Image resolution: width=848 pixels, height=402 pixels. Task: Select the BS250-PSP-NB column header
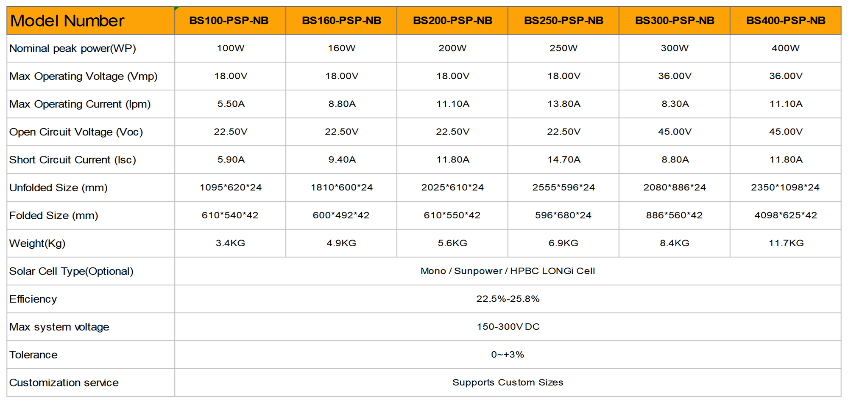[563, 21]
